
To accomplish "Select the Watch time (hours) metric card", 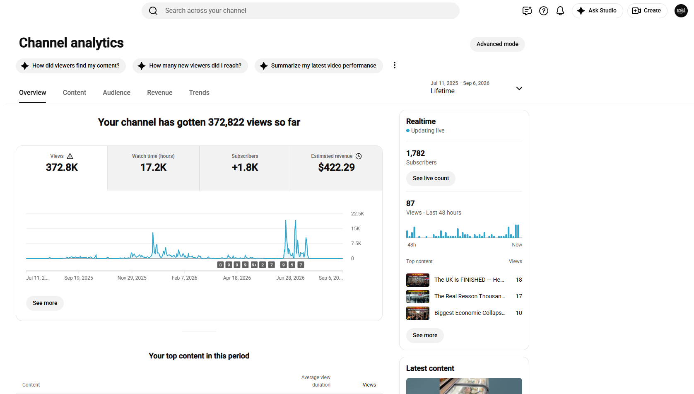I will [x=153, y=168].
